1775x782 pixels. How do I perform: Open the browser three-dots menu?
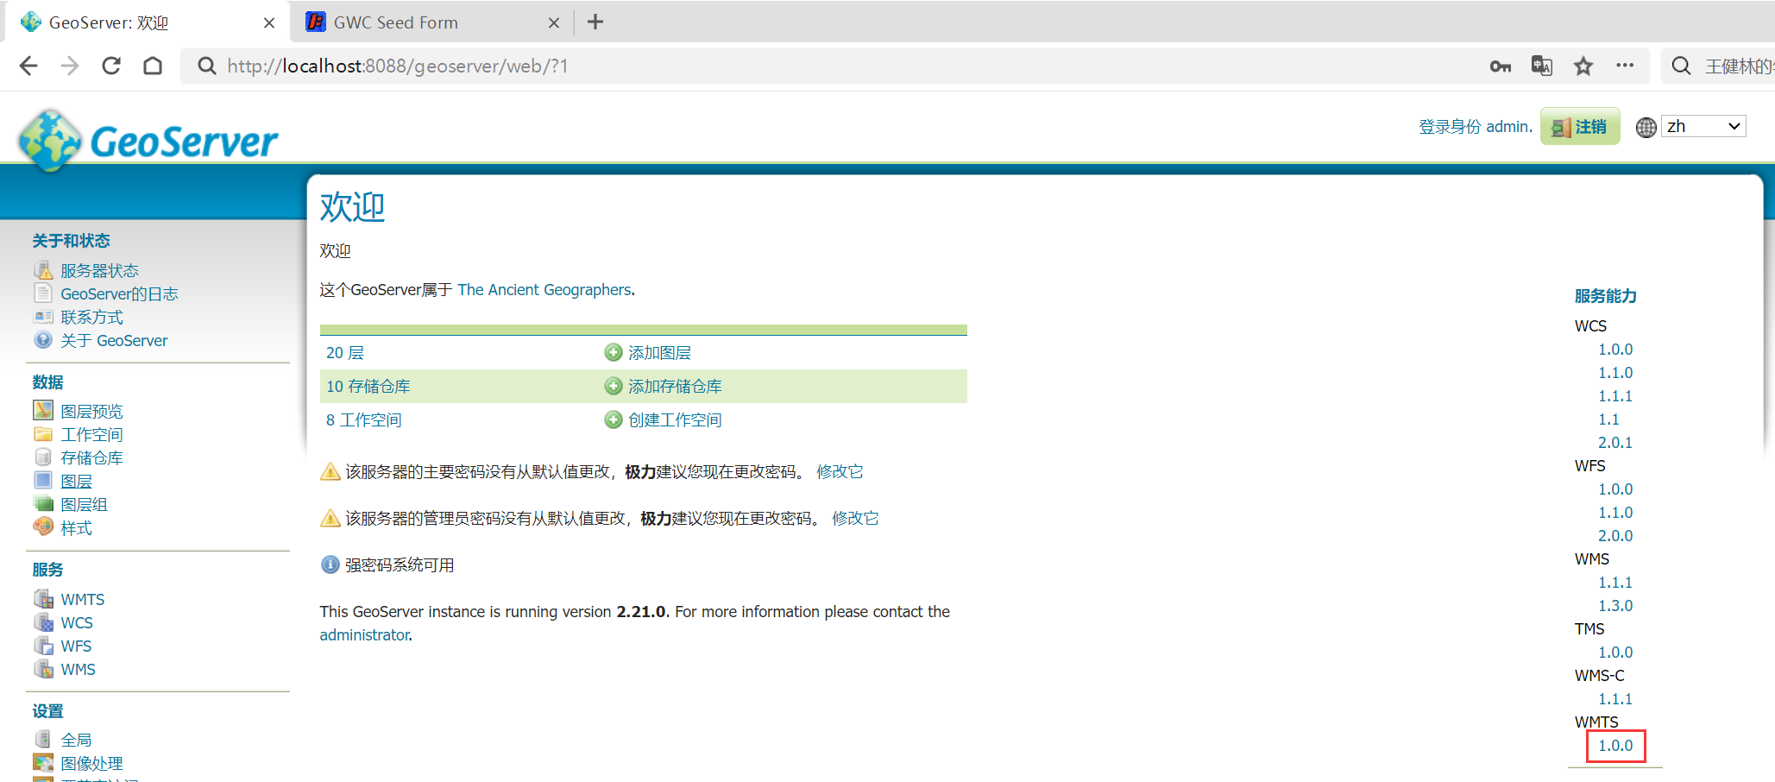[1625, 66]
